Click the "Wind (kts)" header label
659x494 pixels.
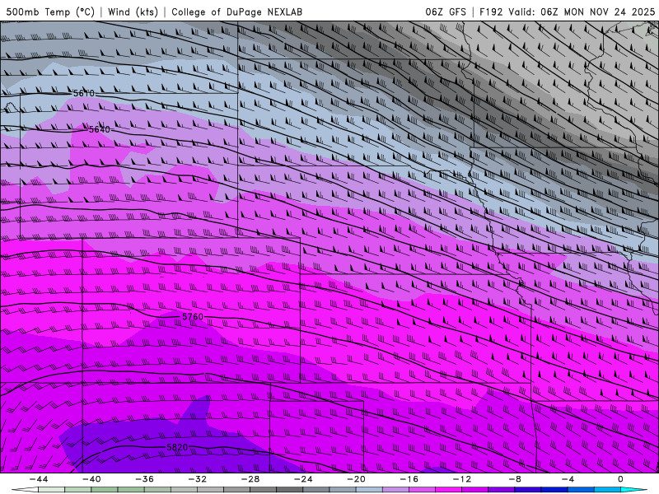(x=133, y=12)
